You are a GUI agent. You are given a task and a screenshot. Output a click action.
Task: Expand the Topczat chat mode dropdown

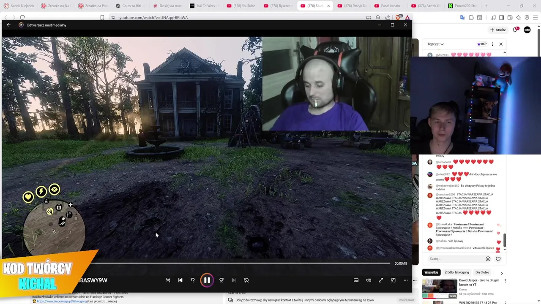point(435,44)
